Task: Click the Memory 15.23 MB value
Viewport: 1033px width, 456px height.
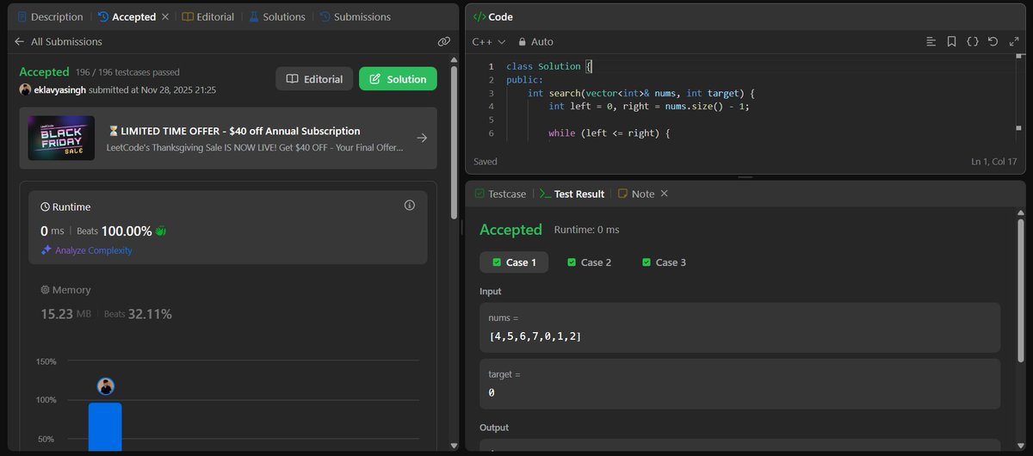Action: point(65,314)
